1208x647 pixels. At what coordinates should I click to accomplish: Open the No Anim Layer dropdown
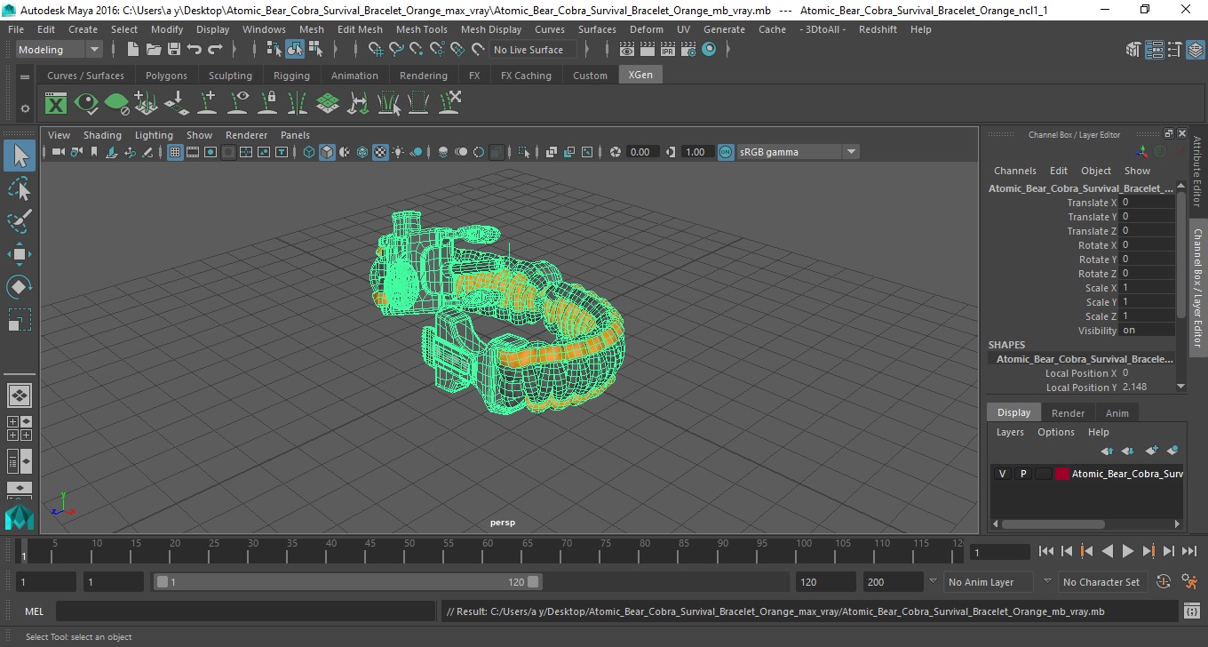(989, 582)
